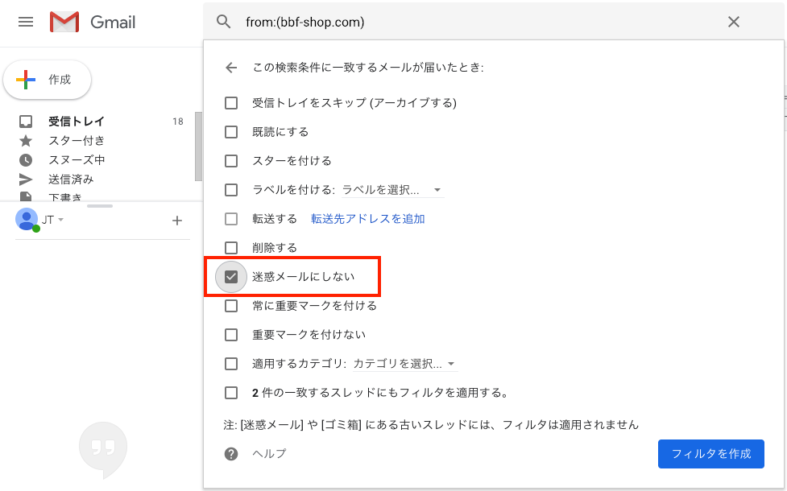The width and height of the screenshot is (787, 491).
Task: Open the help question mark icon
Action: [x=231, y=454]
